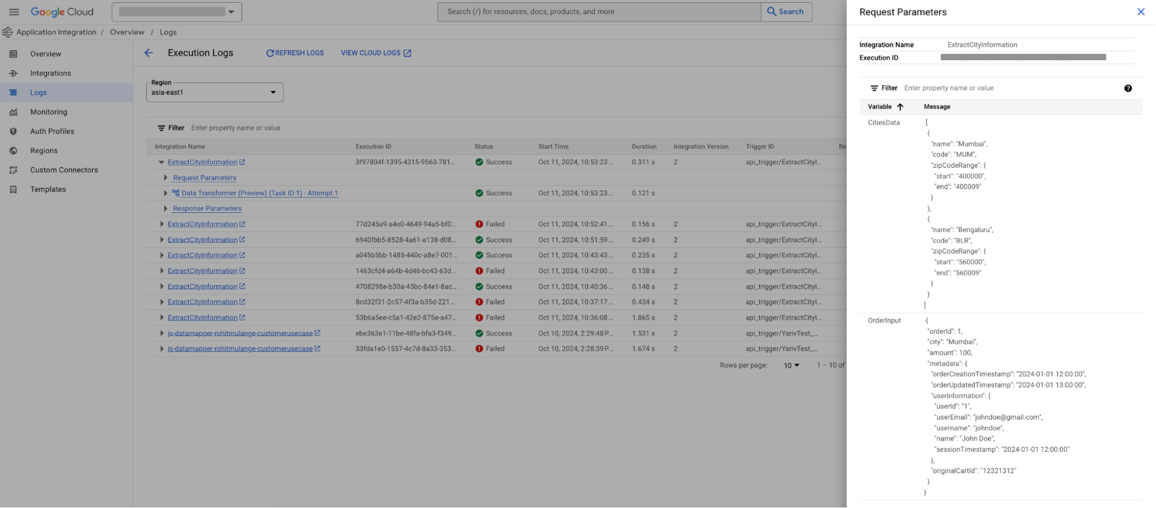Screen dimensions: 1156x508
Task: Change the Rows per page dropdown
Action: pos(791,365)
